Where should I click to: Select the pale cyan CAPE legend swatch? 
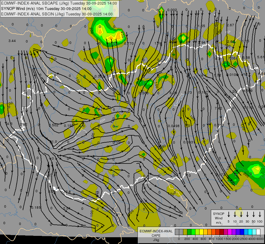[x=254, y=232]
